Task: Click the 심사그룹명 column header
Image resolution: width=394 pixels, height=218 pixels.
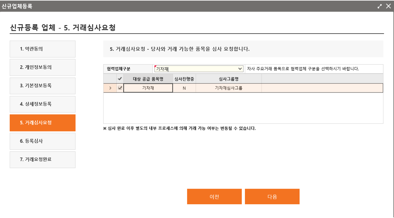Action: (228, 79)
